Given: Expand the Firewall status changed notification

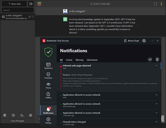Looking at the screenshot, I should click(156, 122).
